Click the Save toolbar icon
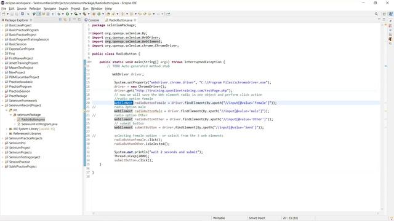Screen dimensions: 394x221 coord(12,14)
